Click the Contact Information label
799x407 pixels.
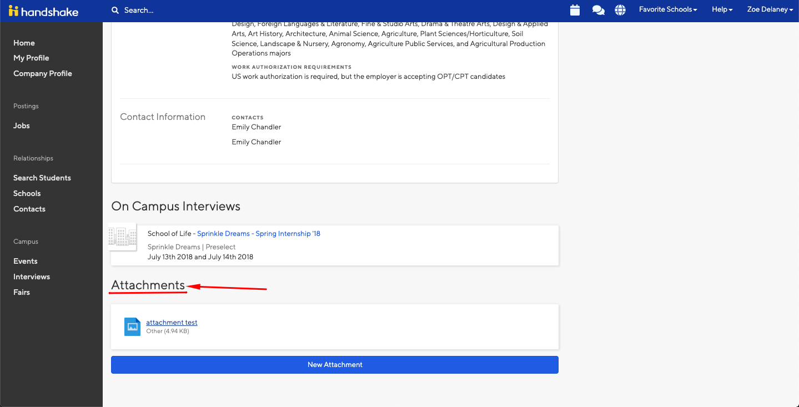coord(163,117)
